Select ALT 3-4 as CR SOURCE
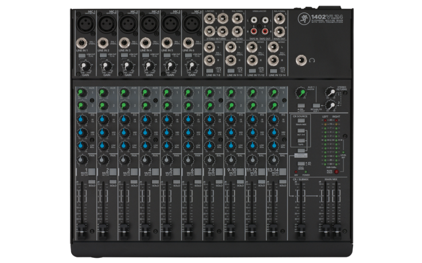This screenshot has height=263, width=422. [301, 131]
